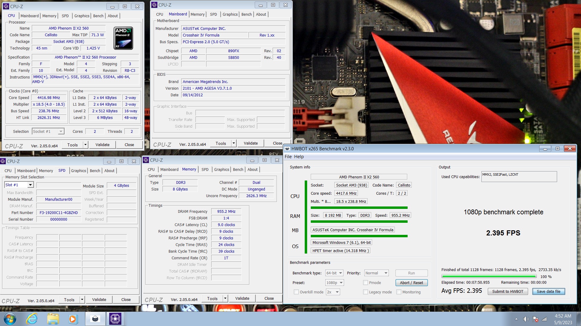Open Windows Media Player taskbar icon
581x326 pixels.
(73, 319)
